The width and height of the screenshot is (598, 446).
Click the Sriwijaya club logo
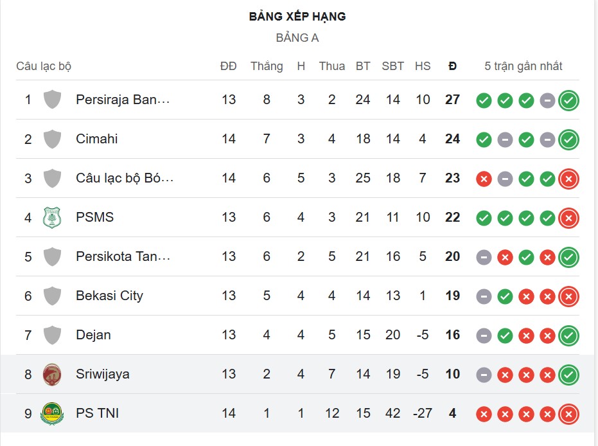click(52, 373)
